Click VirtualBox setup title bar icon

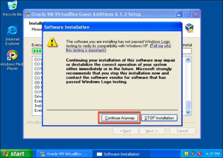pyautogui.click(x=27, y=14)
